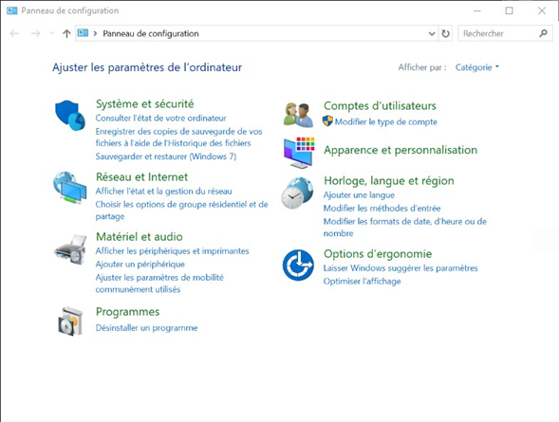
Task: Open Programmes category heading
Action: 127,312
